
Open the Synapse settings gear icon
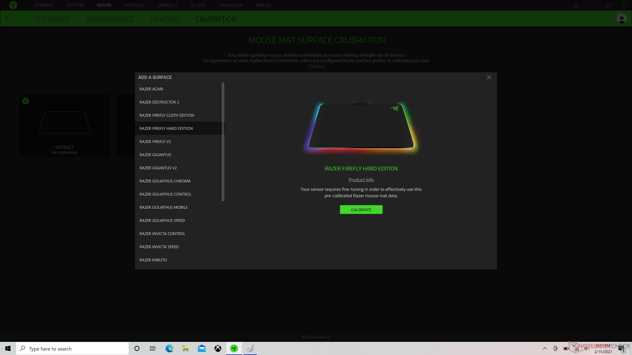click(x=577, y=5)
